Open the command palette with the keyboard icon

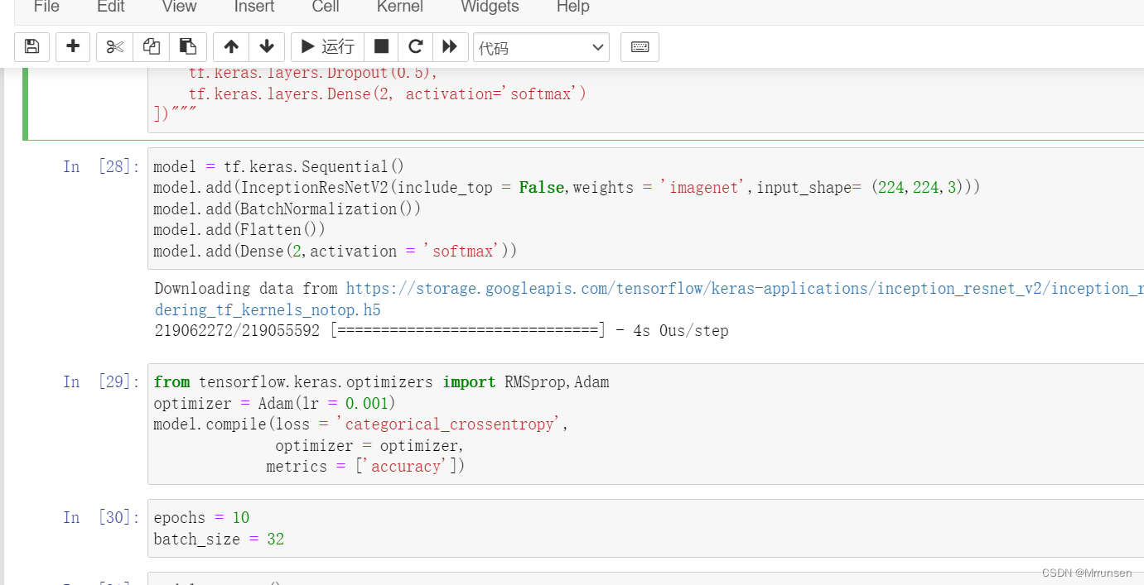[640, 47]
